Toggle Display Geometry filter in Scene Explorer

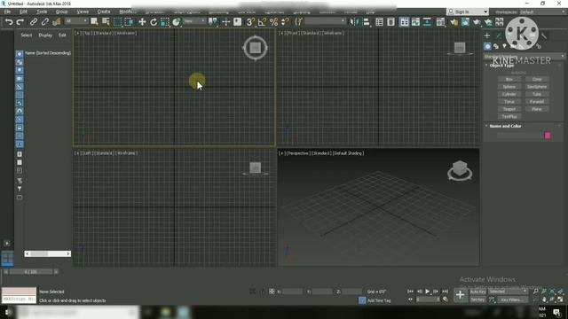point(20,54)
